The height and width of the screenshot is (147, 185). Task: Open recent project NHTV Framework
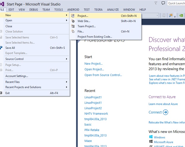(x=96, y=113)
